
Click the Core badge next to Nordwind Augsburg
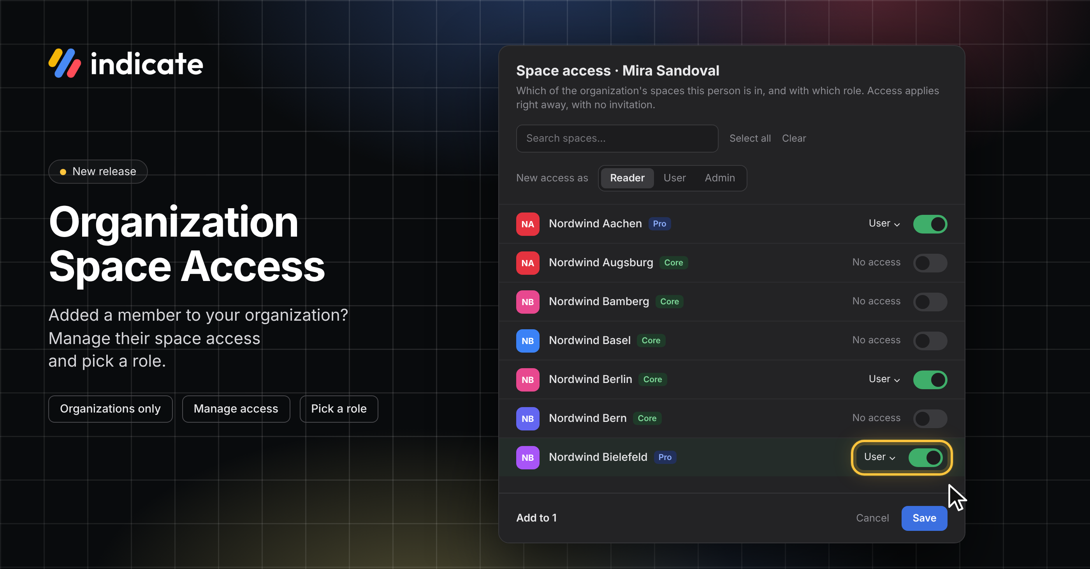[x=673, y=263]
